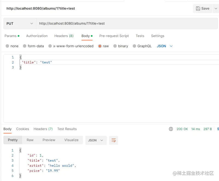Select the binary body option
The image size is (219, 181).
click(121, 46)
